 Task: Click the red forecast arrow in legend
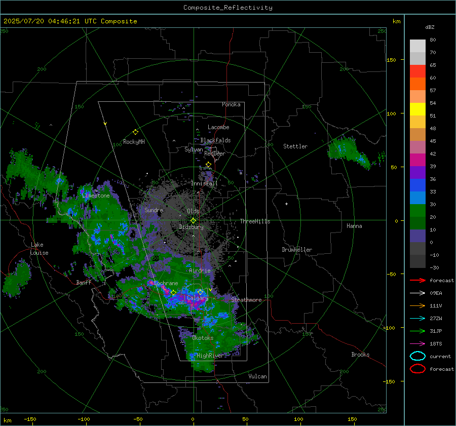417,280
